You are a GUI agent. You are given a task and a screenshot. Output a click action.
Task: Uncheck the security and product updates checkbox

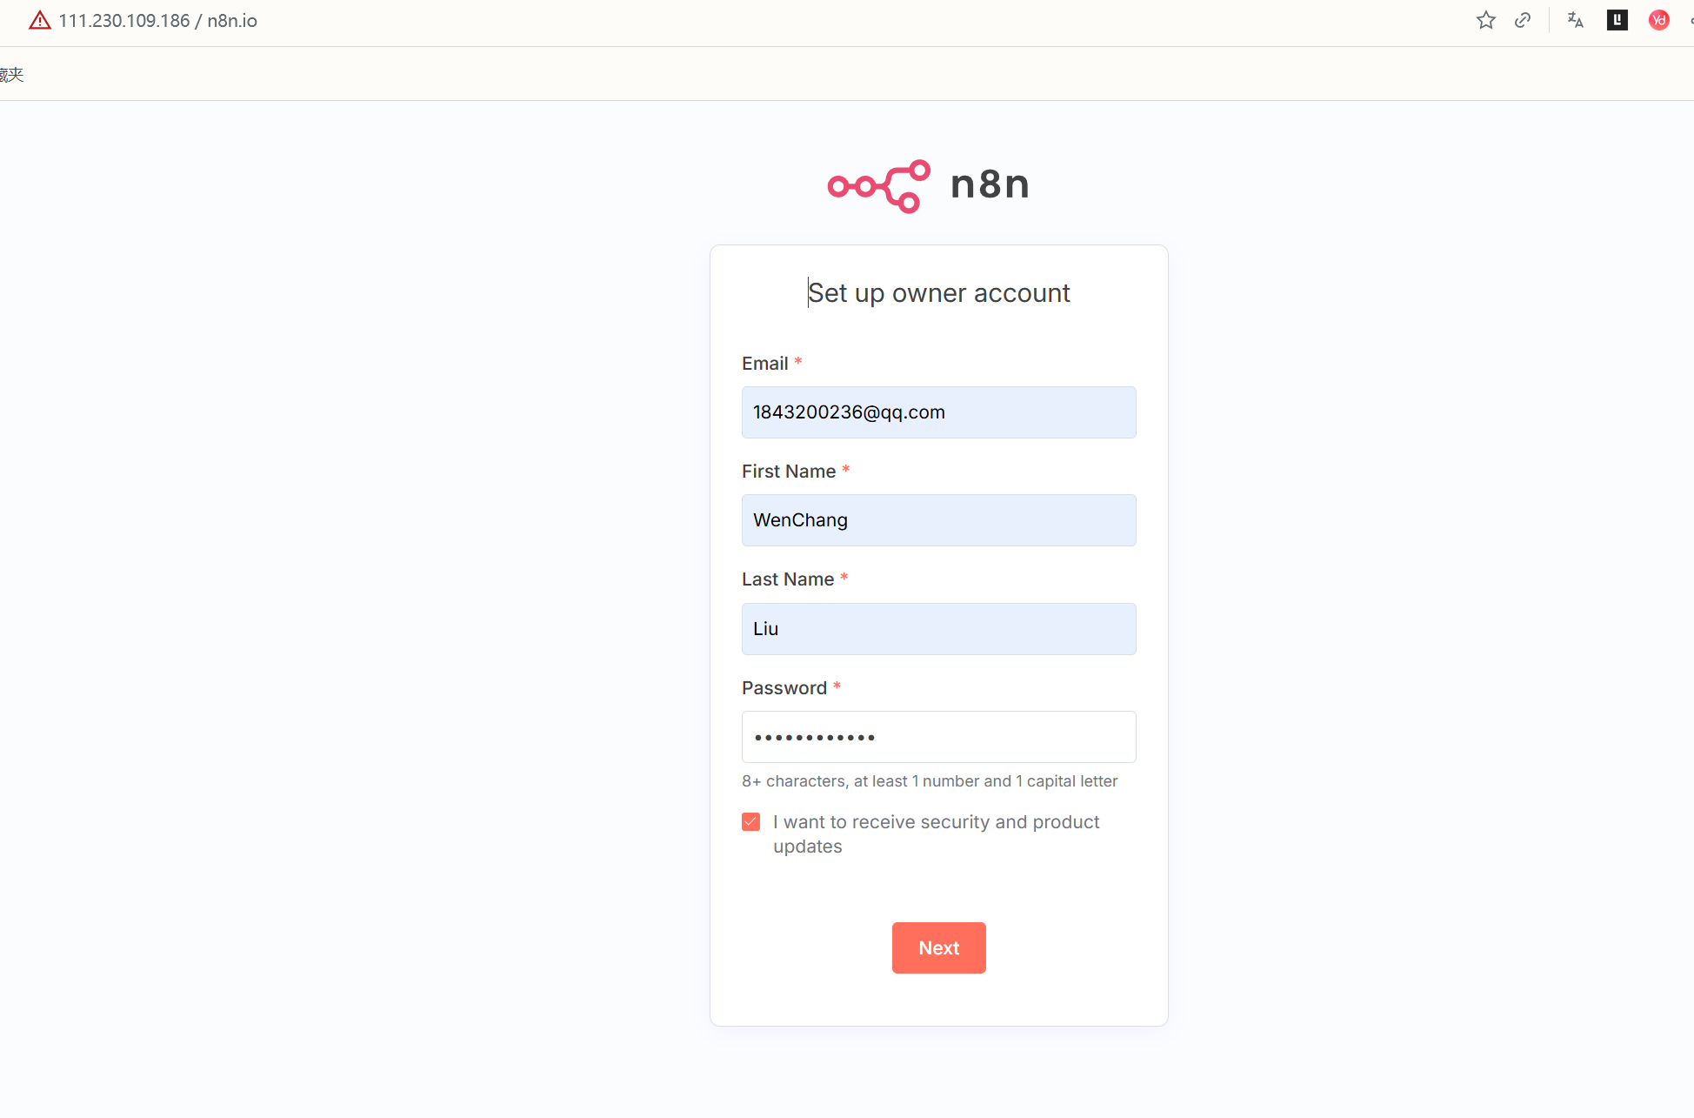(751, 822)
